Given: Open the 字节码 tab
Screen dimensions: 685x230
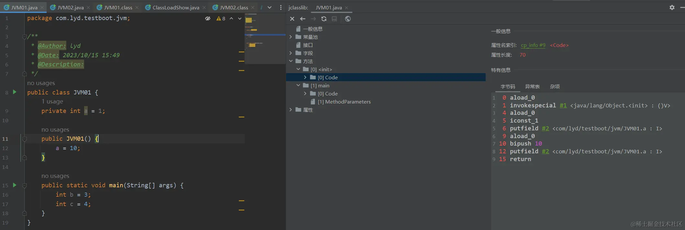Looking at the screenshot, I should (508, 86).
